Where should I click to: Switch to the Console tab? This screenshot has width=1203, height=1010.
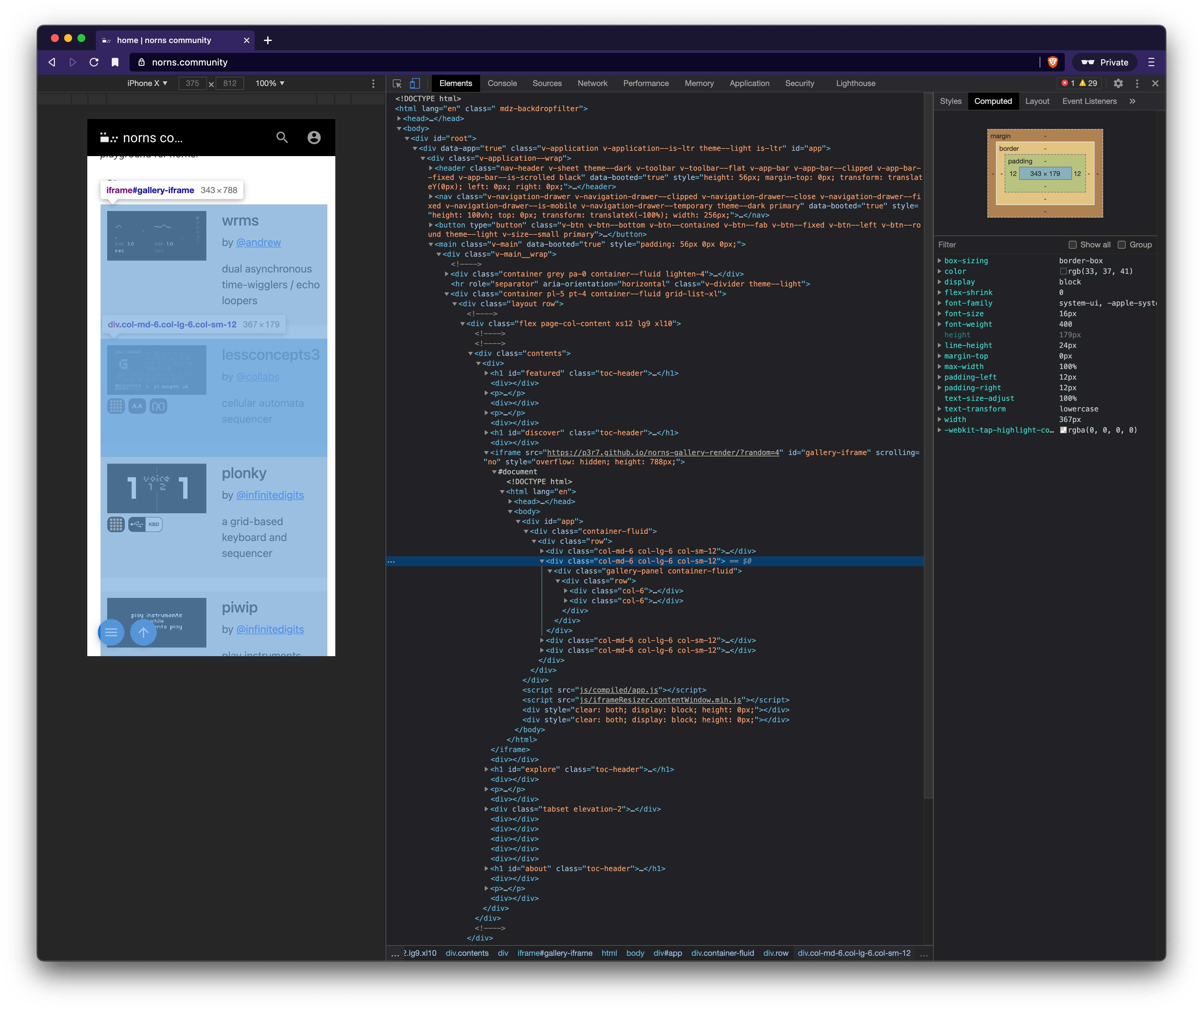coord(502,84)
